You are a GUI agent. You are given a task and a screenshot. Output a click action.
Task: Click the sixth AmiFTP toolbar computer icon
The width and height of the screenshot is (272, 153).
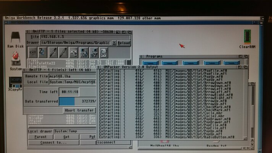pos(84,52)
